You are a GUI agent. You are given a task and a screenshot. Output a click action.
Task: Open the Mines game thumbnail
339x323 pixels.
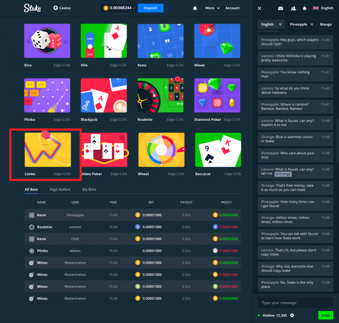217,41
